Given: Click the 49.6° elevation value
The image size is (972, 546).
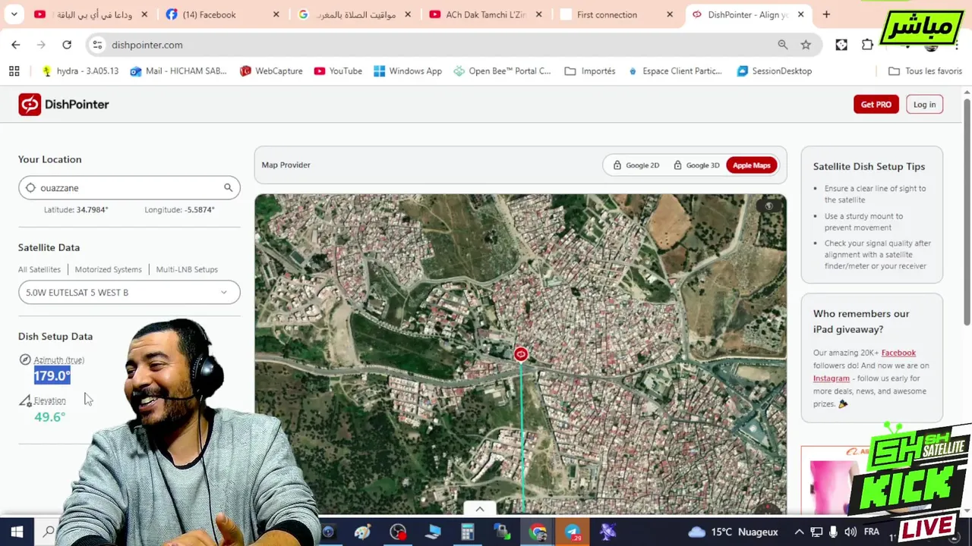Looking at the screenshot, I should [x=49, y=417].
